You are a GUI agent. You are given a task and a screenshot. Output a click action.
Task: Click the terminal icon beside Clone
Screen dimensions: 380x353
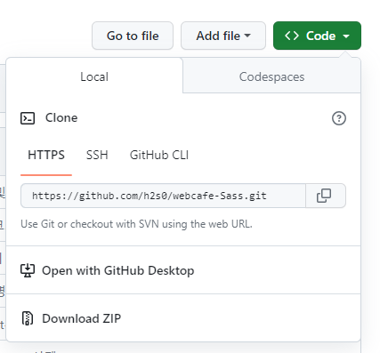pyautogui.click(x=28, y=118)
